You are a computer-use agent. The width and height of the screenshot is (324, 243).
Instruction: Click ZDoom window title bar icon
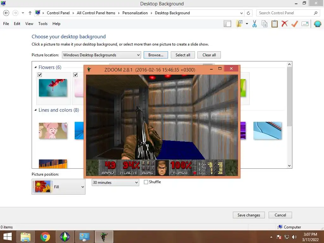89,70
